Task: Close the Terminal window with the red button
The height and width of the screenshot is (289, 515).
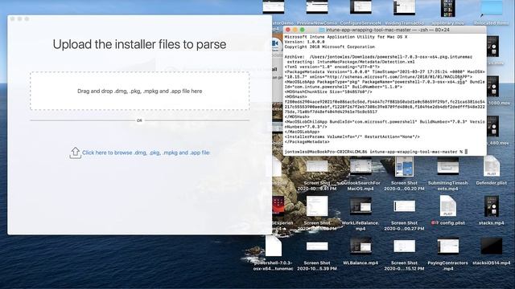Action: coord(288,30)
